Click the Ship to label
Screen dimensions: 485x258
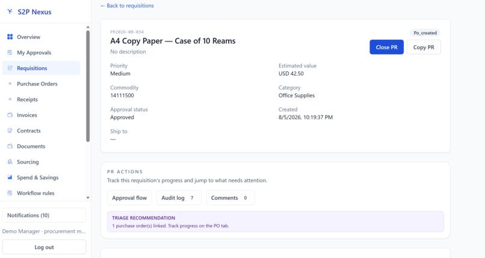pos(119,131)
